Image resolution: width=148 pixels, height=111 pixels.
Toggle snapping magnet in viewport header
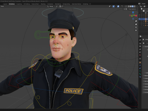pyautogui.click(x=60, y=6)
